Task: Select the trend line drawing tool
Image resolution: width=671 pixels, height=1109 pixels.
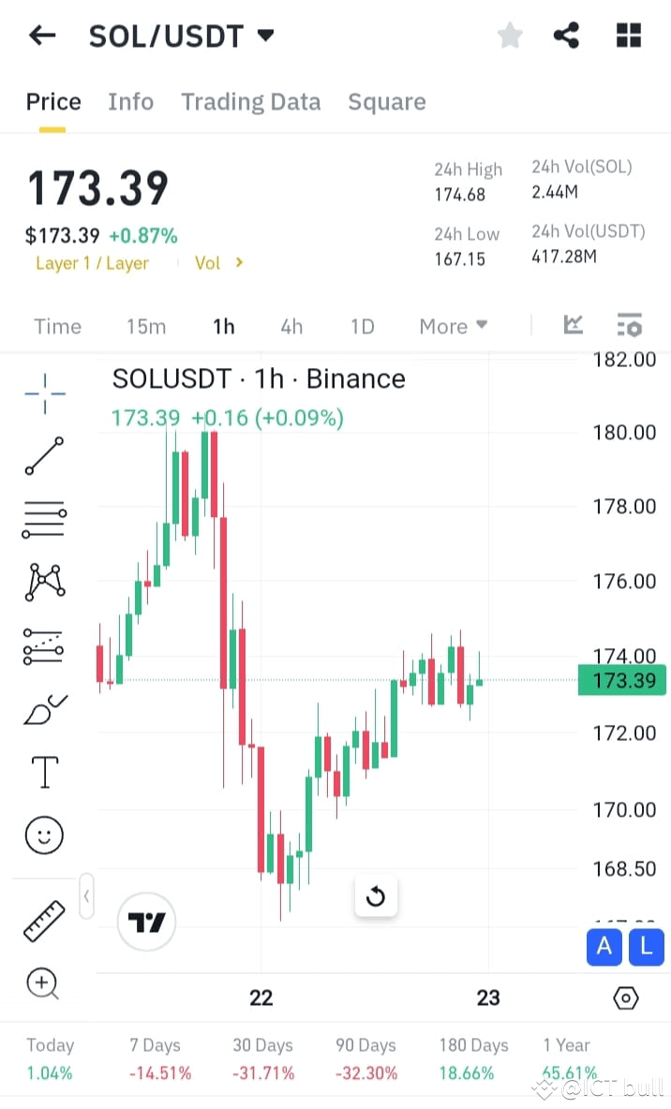Action: 44,456
